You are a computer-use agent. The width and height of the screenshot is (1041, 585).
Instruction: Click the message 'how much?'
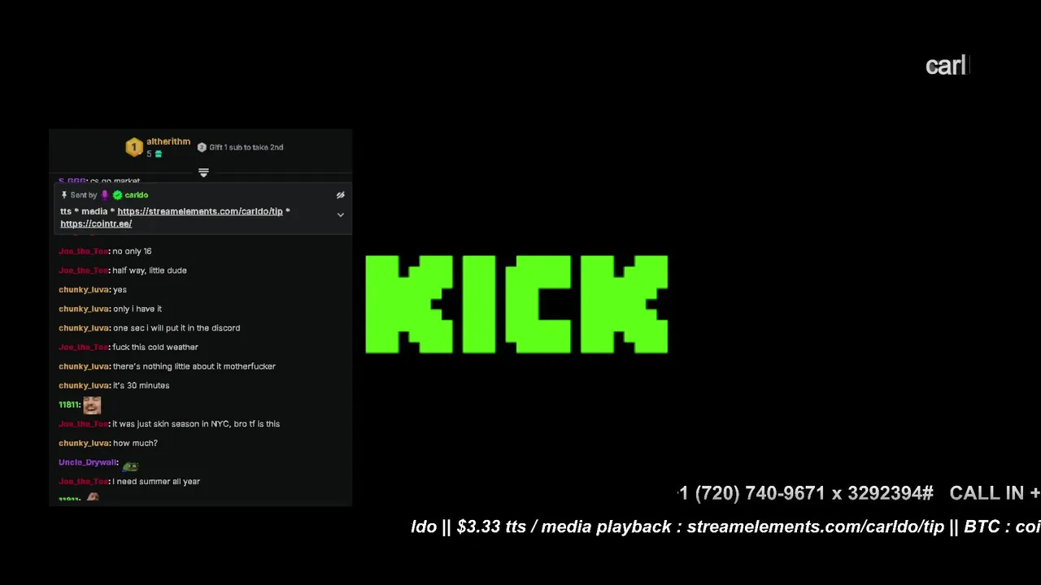(x=135, y=443)
